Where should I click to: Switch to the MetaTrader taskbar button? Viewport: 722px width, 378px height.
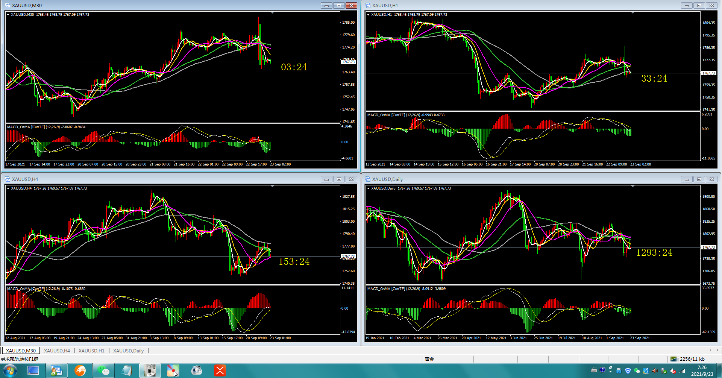click(56, 370)
